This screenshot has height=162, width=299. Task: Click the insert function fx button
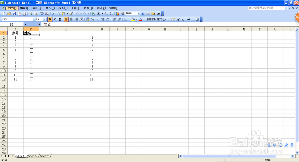(39, 24)
